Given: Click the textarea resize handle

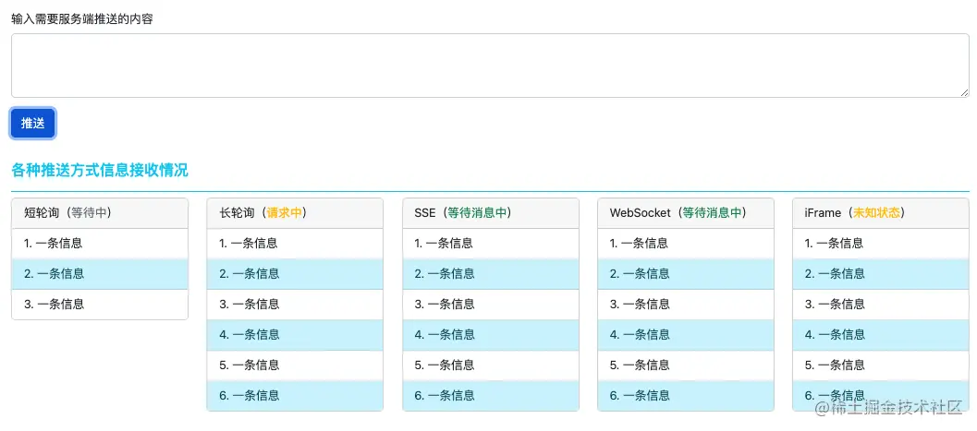Looking at the screenshot, I should tap(964, 92).
